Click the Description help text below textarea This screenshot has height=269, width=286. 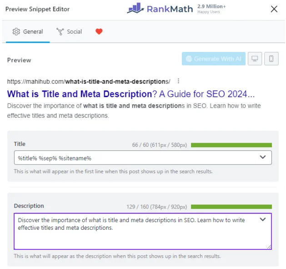click(x=117, y=256)
